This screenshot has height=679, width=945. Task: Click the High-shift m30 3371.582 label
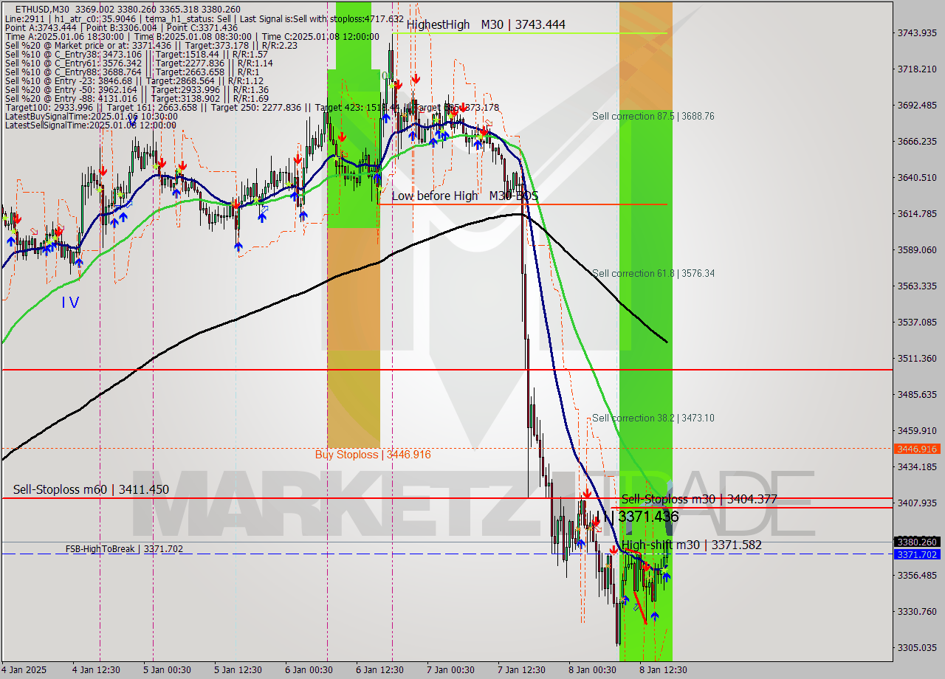[x=691, y=545]
